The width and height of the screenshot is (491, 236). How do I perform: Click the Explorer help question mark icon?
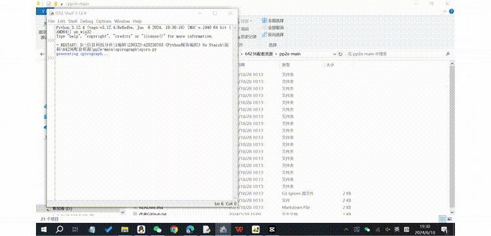point(451,12)
